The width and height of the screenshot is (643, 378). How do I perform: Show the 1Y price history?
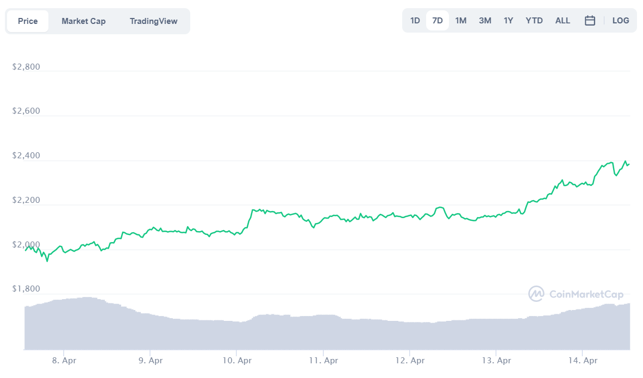pyautogui.click(x=508, y=21)
